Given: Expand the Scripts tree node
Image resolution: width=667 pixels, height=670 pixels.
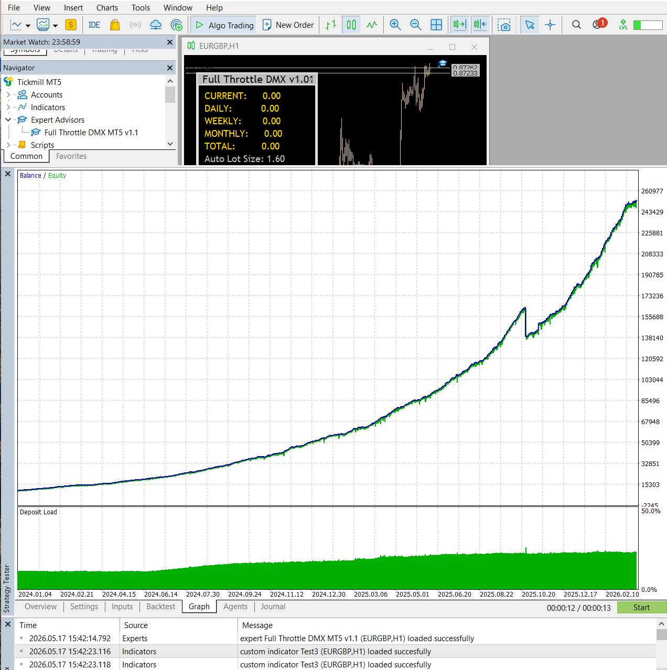Looking at the screenshot, I should click(8, 145).
